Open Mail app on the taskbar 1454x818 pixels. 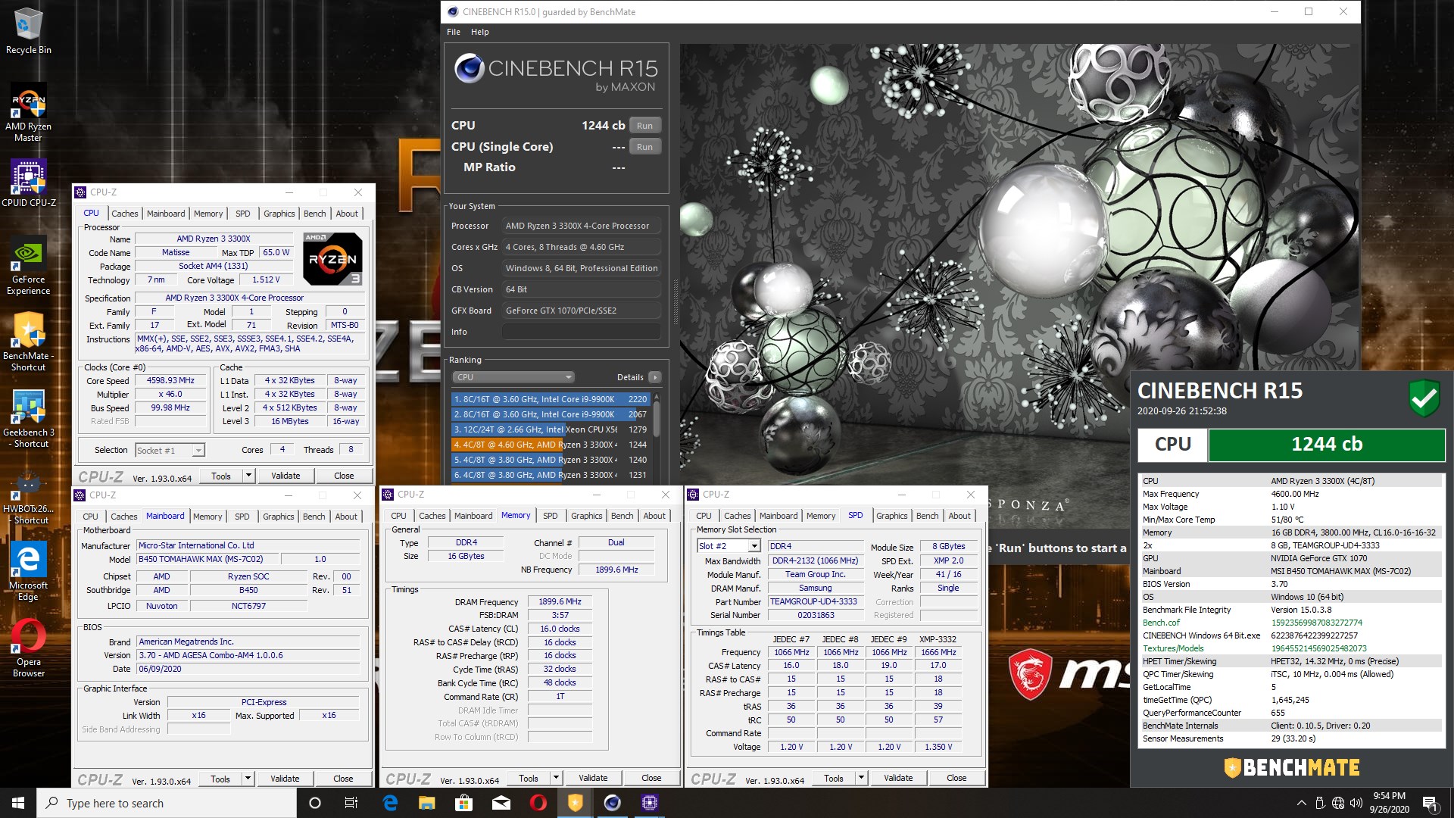click(501, 803)
